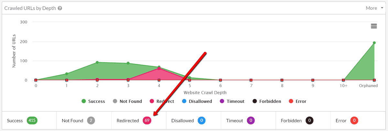The width and height of the screenshot is (388, 131).
Task: Open the chart hamburger export menu
Action: point(374,26)
